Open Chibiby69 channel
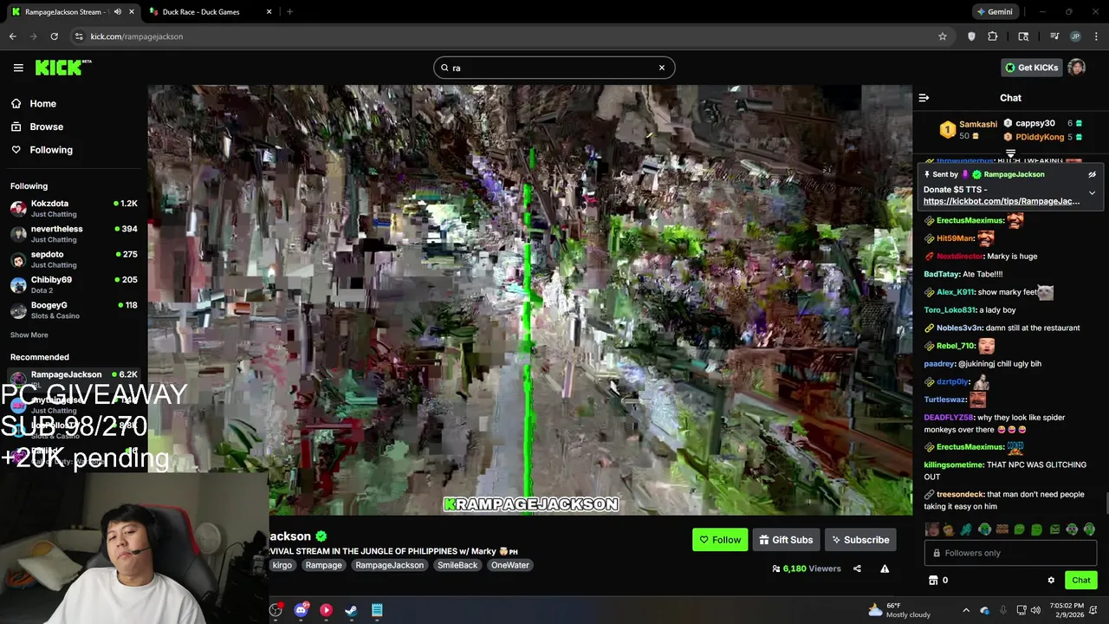The width and height of the screenshot is (1109, 624). tap(74, 284)
